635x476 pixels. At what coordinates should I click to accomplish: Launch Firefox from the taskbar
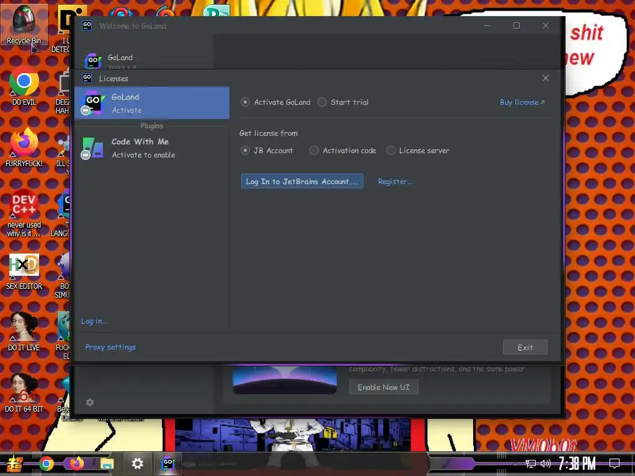pyautogui.click(x=76, y=464)
